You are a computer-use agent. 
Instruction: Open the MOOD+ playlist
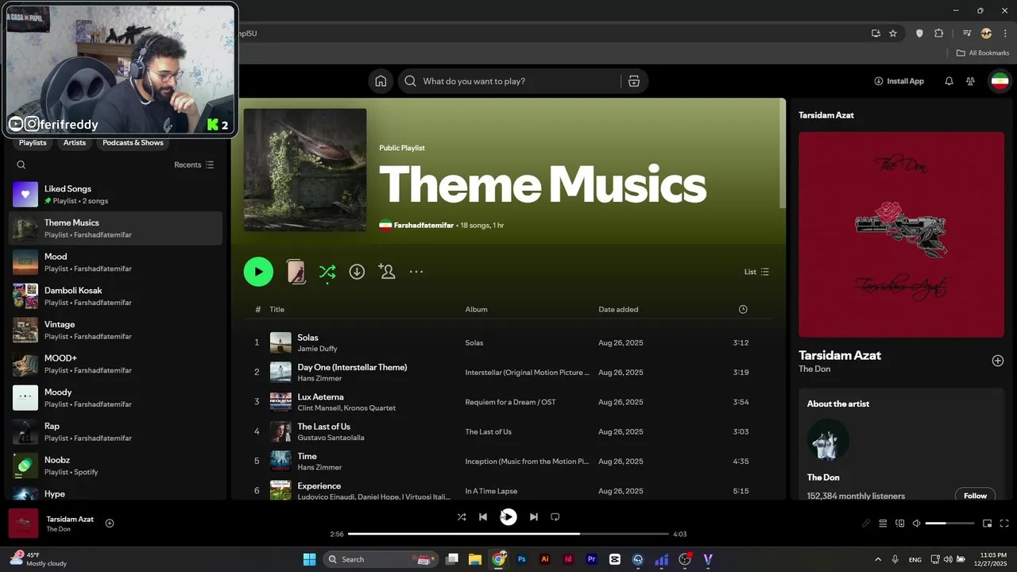click(115, 364)
